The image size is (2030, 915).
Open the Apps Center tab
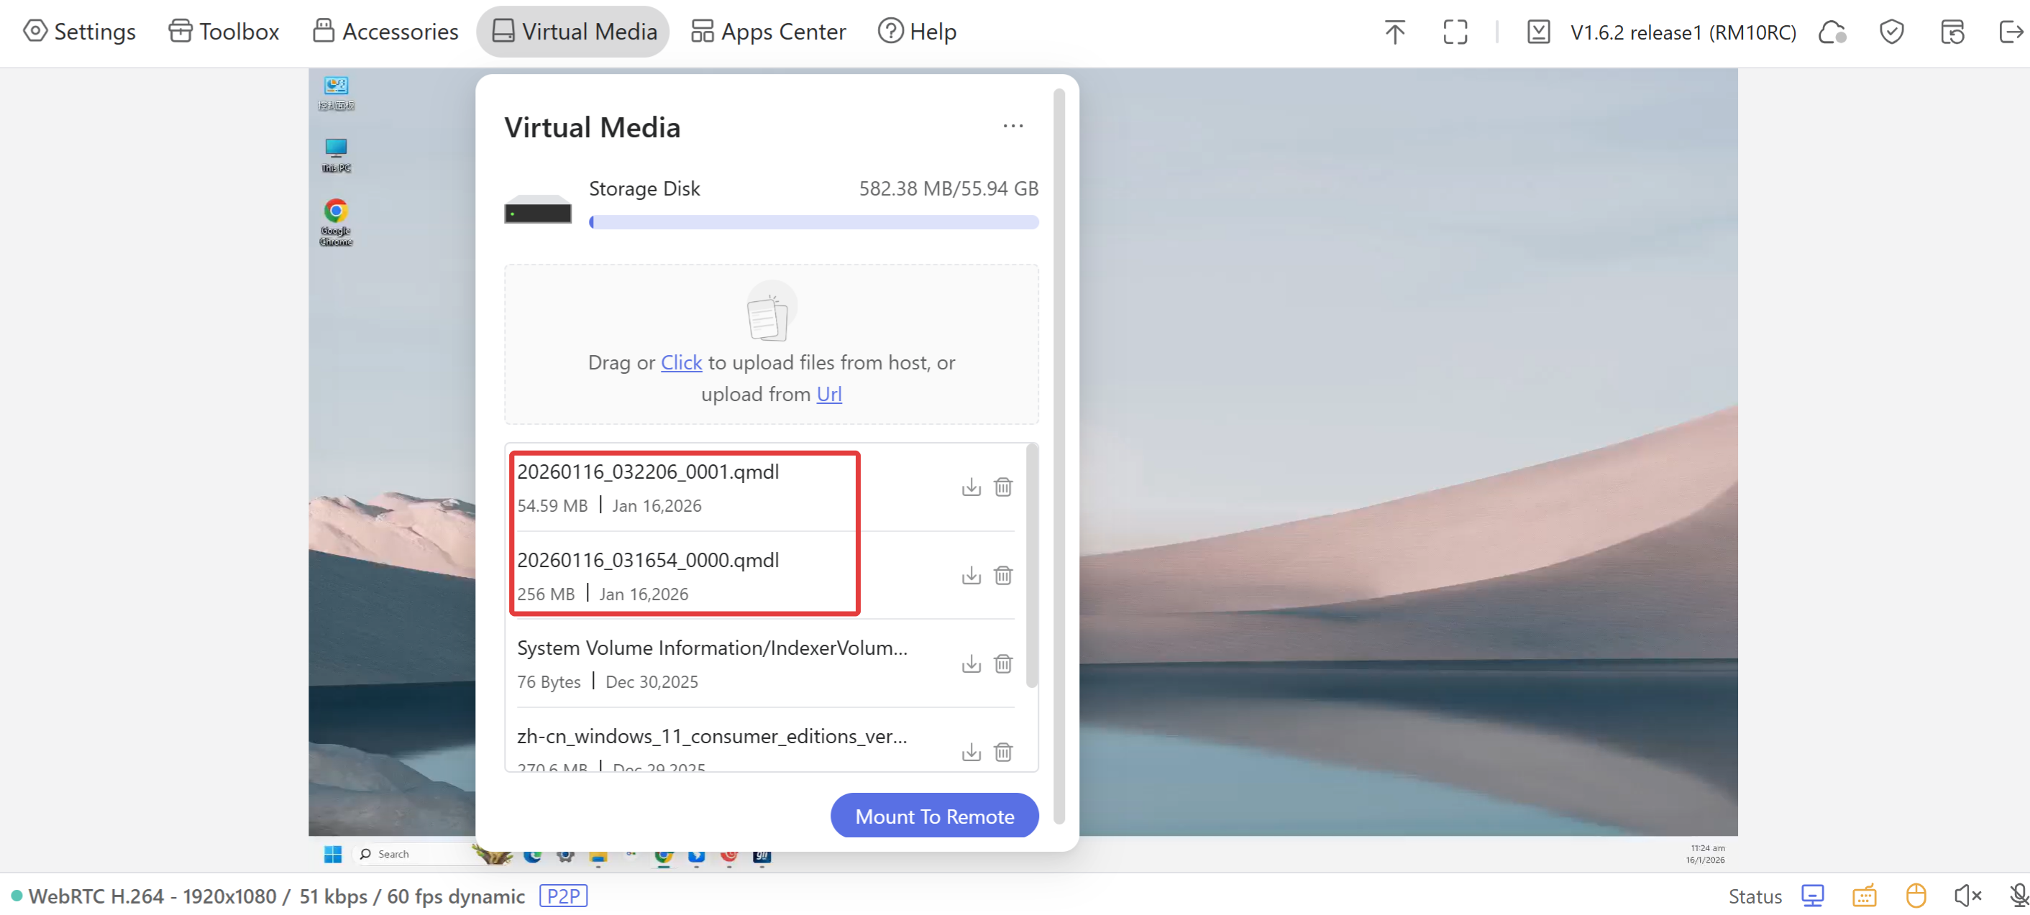pyautogui.click(x=768, y=32)
